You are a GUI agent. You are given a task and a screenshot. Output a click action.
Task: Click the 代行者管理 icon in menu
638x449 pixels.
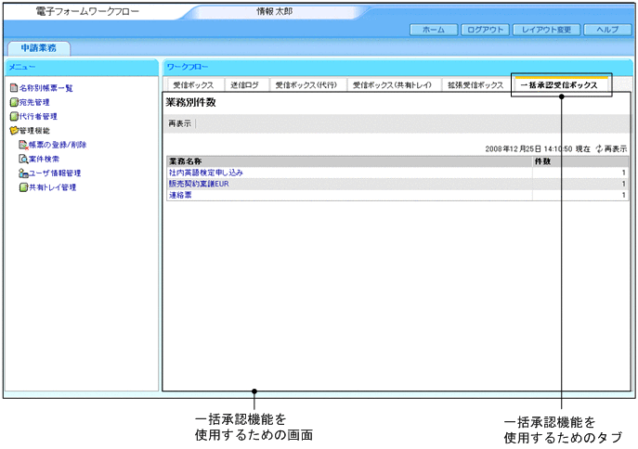13,117
